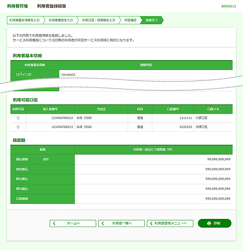243x250 pixels.
Task: Click left chevron on 利用者一覧へ button
Action: [102, 223]
